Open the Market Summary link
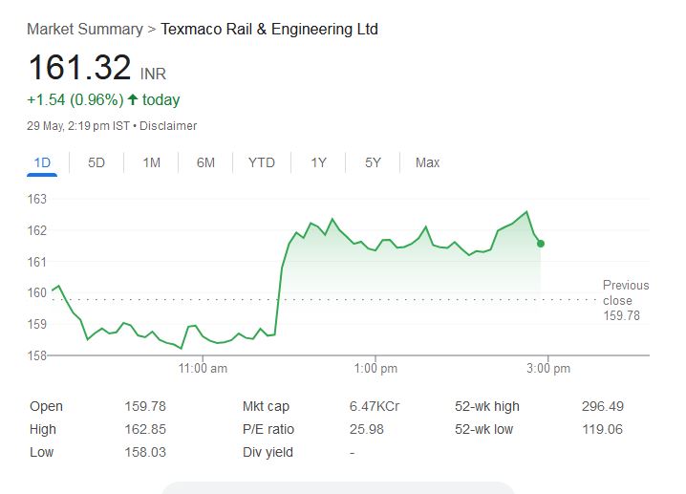The height and width of the screenshot is (494, 686). 84,30
